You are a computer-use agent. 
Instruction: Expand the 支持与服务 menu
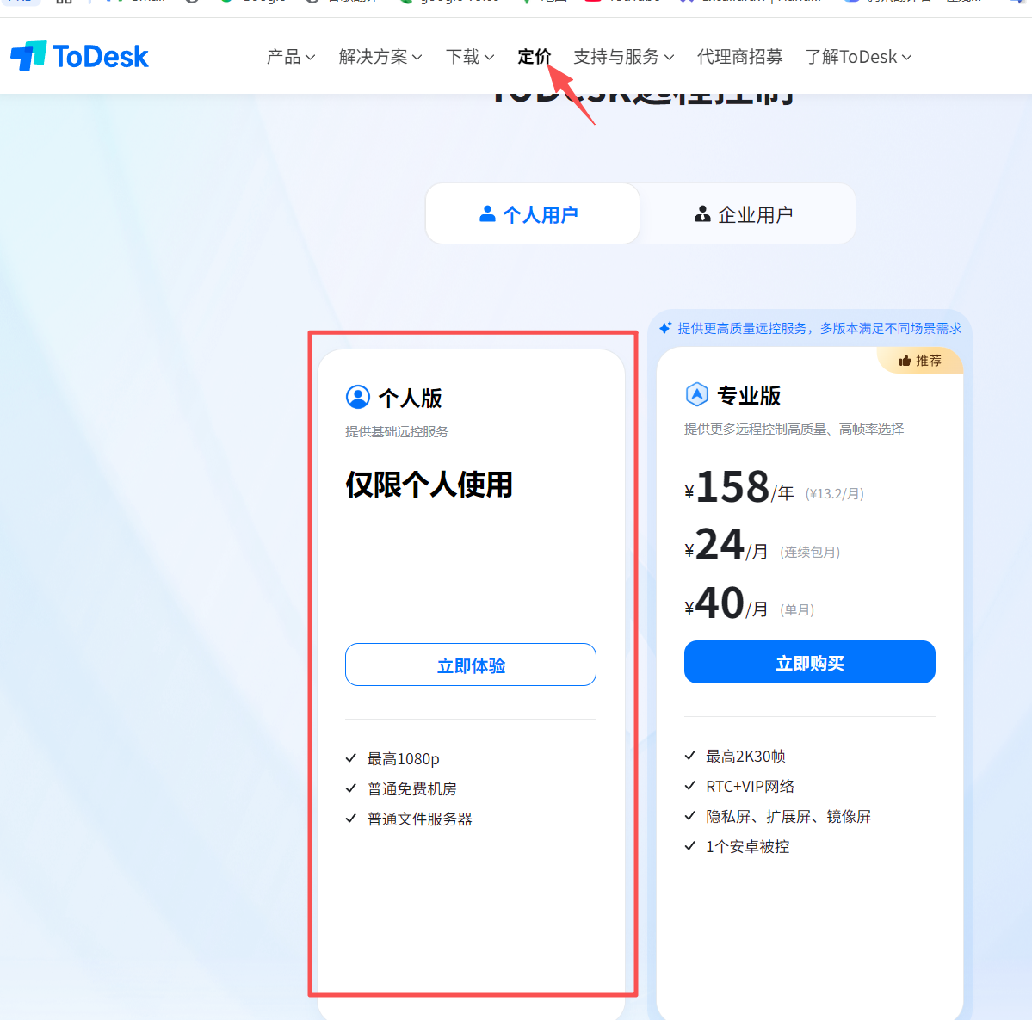623,57
